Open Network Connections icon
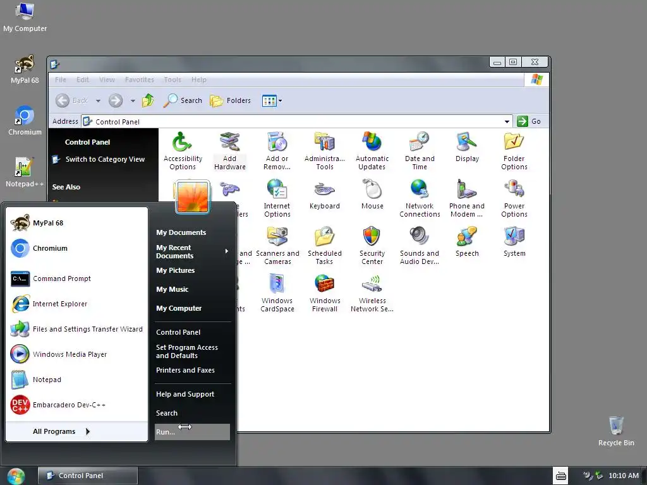 pos(420,198)
